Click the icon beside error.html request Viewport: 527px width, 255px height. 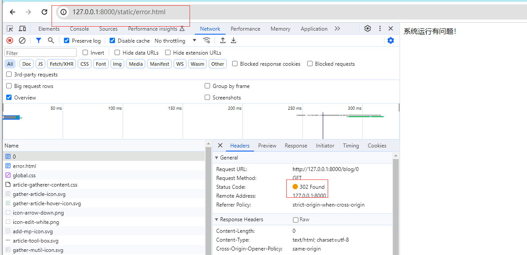(x=8, y=166)
